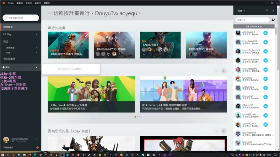Join NotfatCatya's game
Image resolution: width=280 pixels, height=157 pixels.
pyautogui.click(x=266, y=88)
